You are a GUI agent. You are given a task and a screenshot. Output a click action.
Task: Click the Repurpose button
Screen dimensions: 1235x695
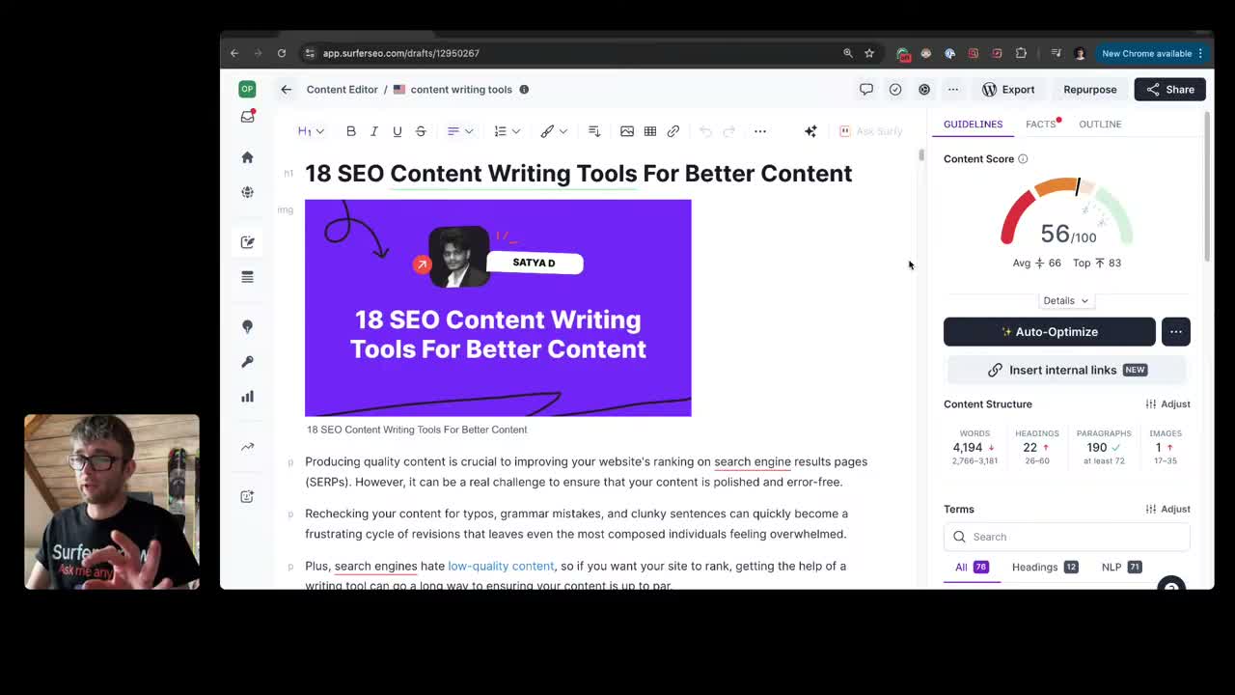[x=1090, y=90]
